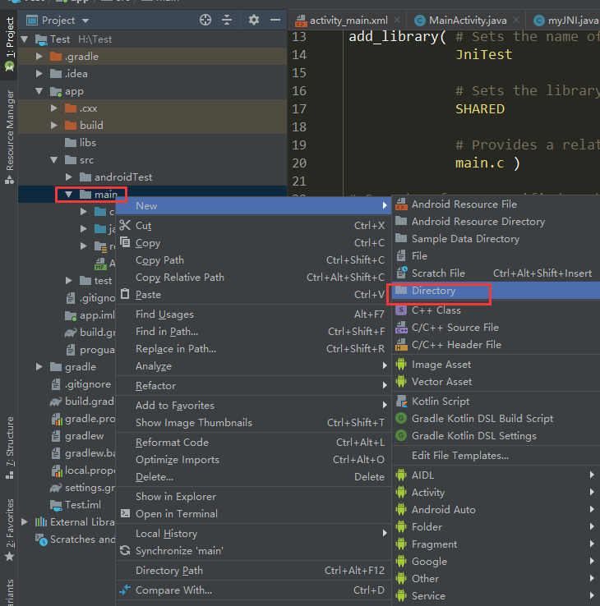Collapse the app folder tree arrow
The height and width of the screenshot is (606, 600).
click(x=39, y=91)
